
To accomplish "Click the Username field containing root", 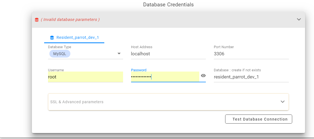I will click(x=86, y=77).
